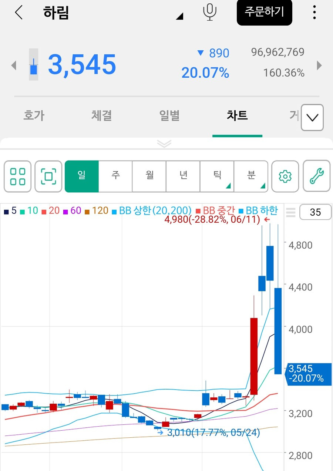This screenshot has height=471, width=333.
Task: Switch chart to 월 monthly period
Action: coord(149,176)
